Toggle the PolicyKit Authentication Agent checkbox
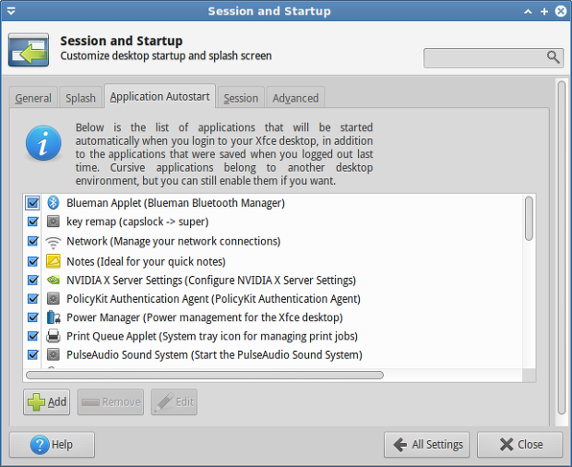The height and width of the screenshot is (467, 572). coord(33,298)
